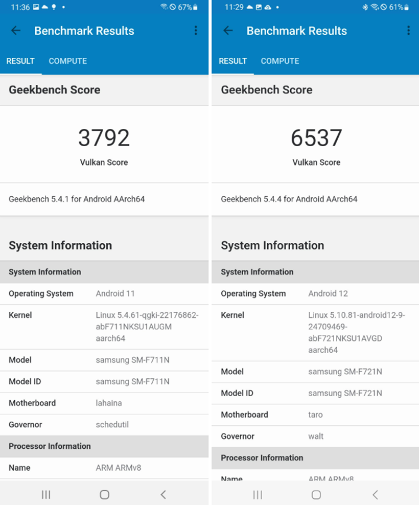Tap Geekbench Score heading on right phone

(x=267, y=89)
